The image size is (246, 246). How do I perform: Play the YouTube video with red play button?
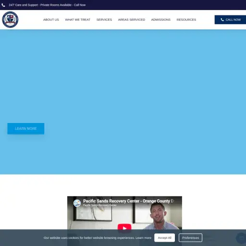124,228
